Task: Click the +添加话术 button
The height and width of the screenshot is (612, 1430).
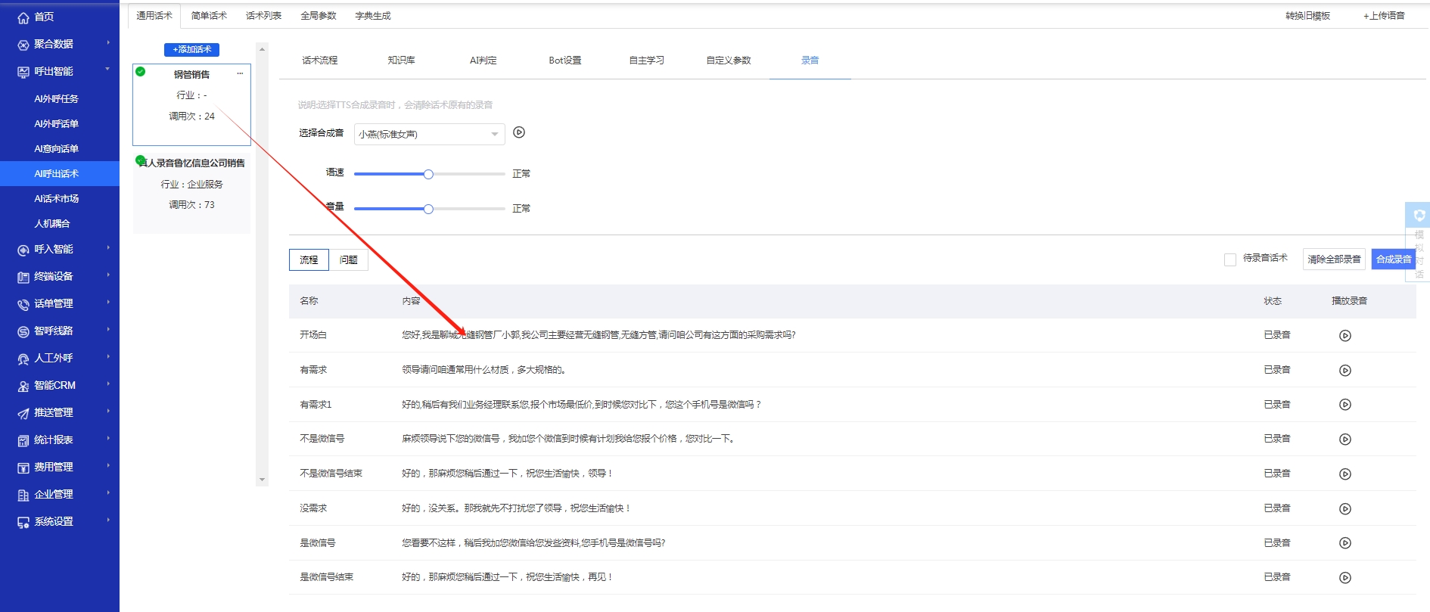Action: pos(191,50)
